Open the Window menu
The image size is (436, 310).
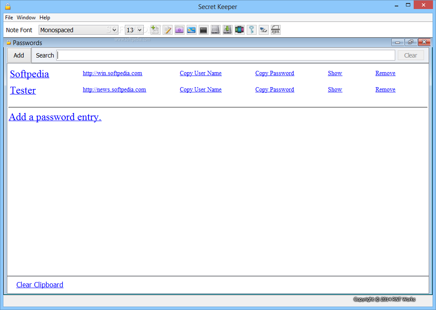coord(26,17)
